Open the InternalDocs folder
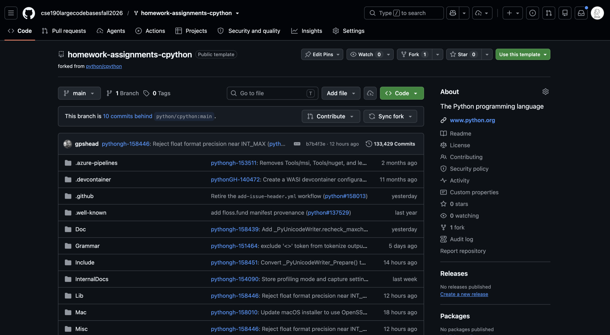Screen dimensions: 610x335 click(x=92, y=279)
